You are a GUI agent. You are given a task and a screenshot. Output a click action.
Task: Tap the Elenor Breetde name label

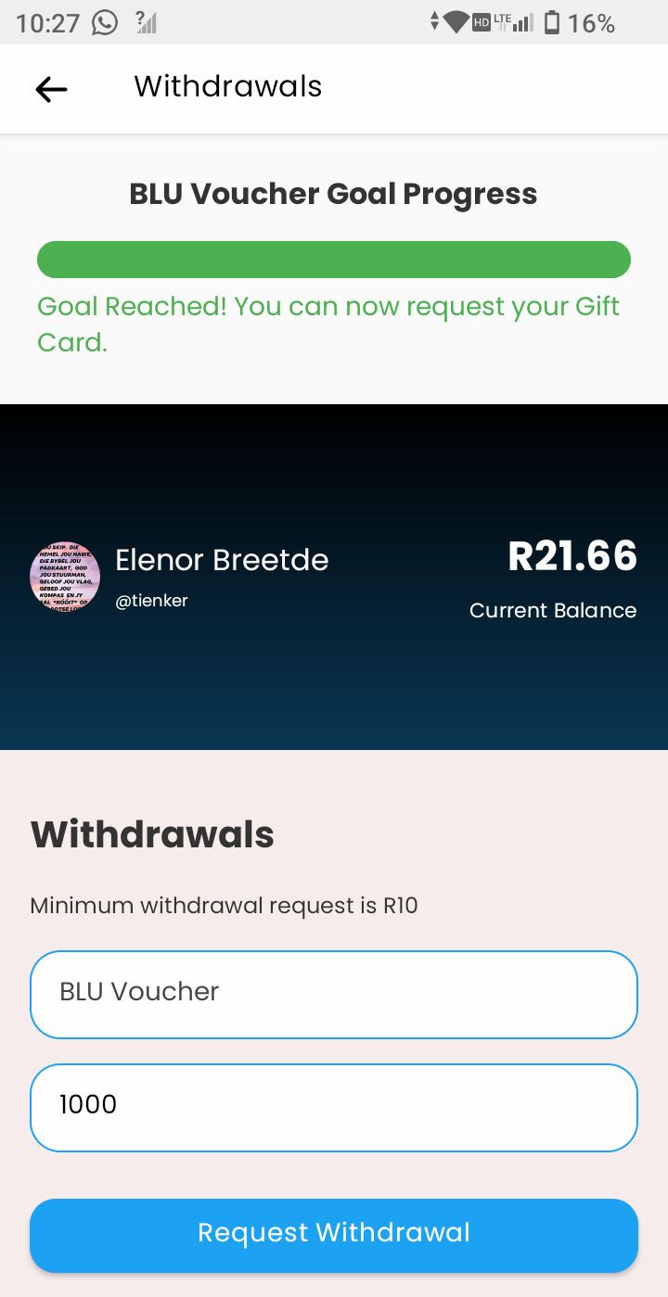(222, 560)
